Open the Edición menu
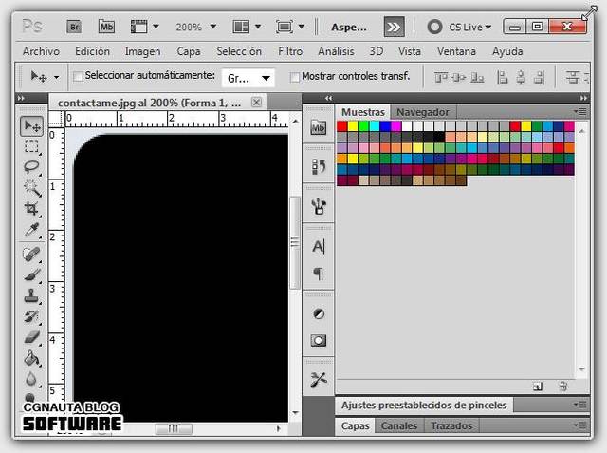Viewport: 607px width, 453px height. coord(92,51)
